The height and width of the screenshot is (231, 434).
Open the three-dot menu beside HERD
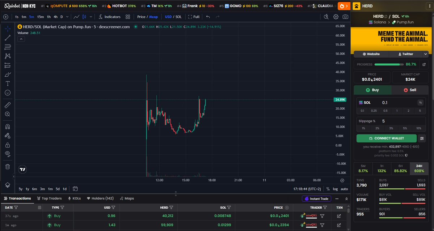(x=430, y=6)
